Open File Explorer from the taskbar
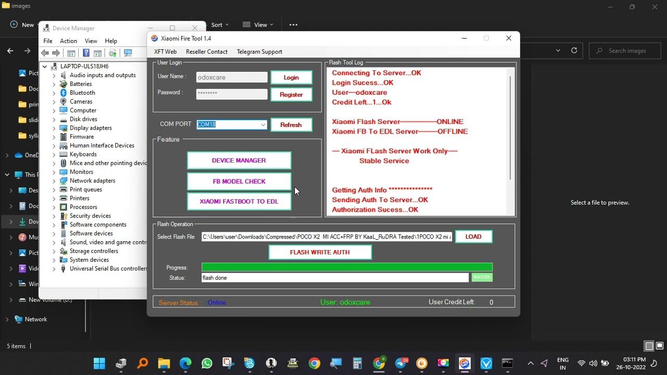This screenshot has width=667, height=375. click(164, 363)
